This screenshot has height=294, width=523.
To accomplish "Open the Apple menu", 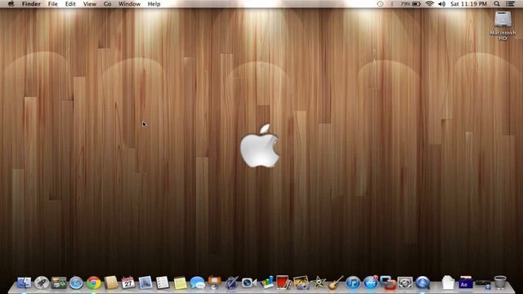I will [x=11, y=4].
